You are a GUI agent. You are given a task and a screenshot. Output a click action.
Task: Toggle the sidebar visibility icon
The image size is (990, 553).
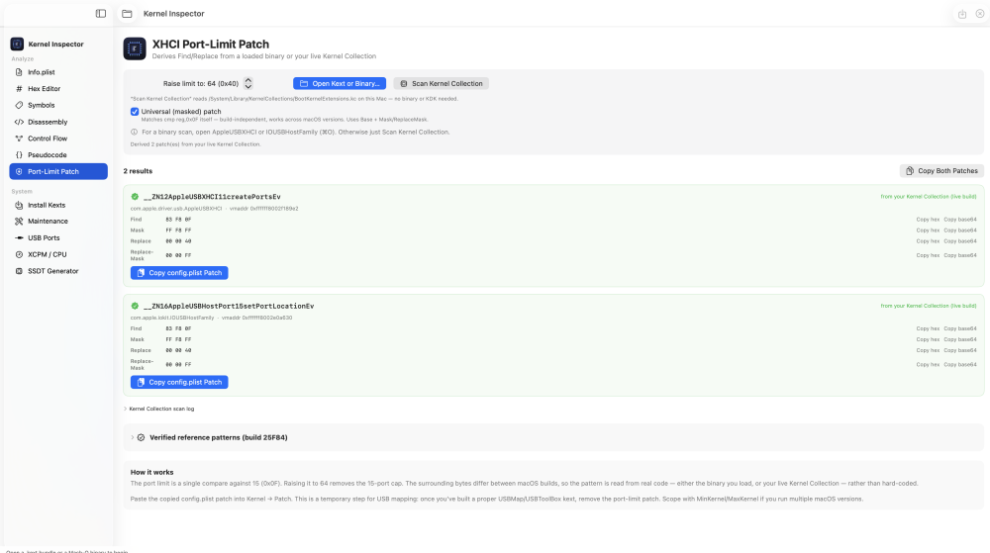click(100, 13)
